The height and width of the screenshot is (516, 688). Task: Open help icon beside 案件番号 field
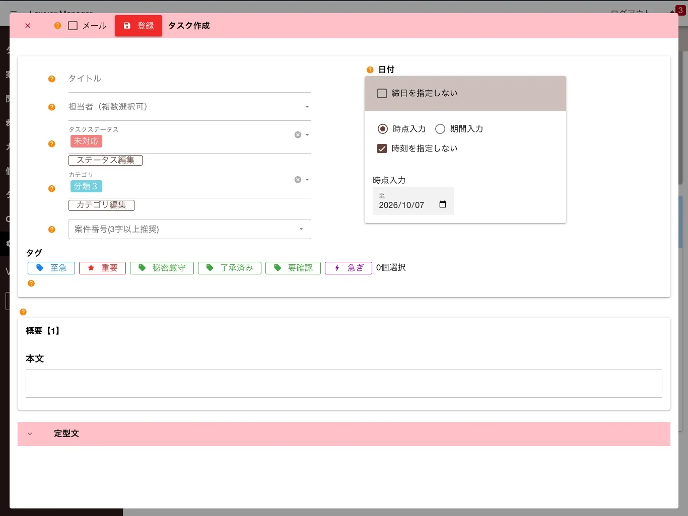point(51,230)
